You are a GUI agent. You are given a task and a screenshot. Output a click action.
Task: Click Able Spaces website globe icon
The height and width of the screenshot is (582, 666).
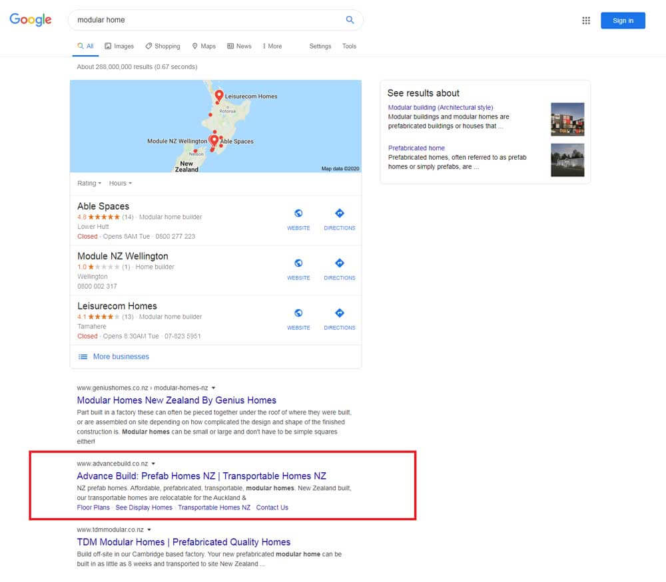298,214
